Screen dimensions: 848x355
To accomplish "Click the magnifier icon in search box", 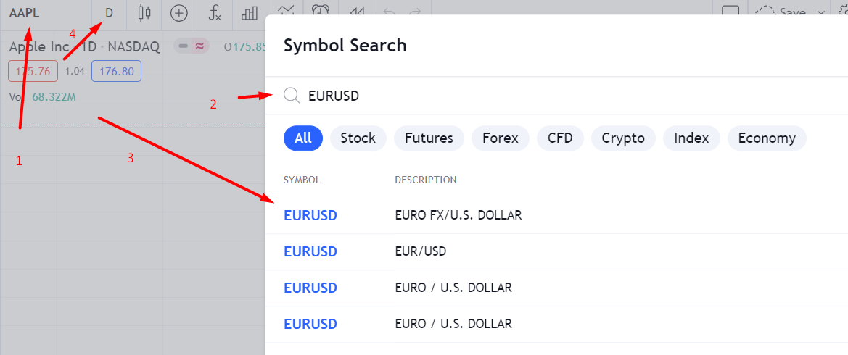I will (x=292, y=96).
